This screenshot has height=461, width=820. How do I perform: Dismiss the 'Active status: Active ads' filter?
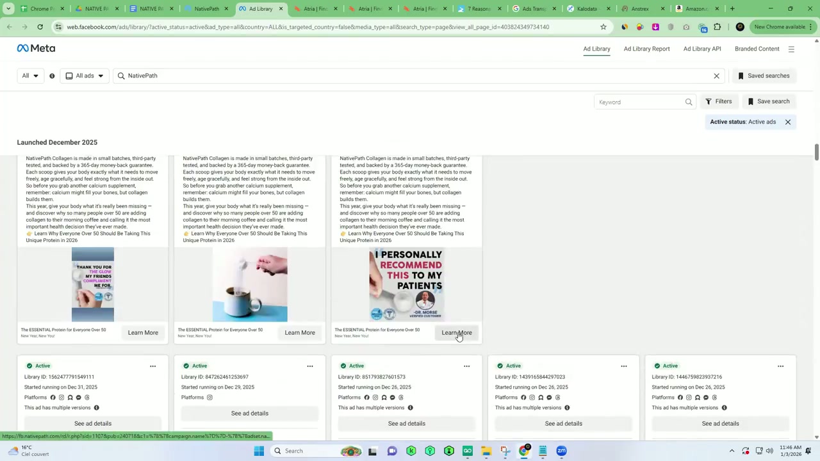pos(788,122)
